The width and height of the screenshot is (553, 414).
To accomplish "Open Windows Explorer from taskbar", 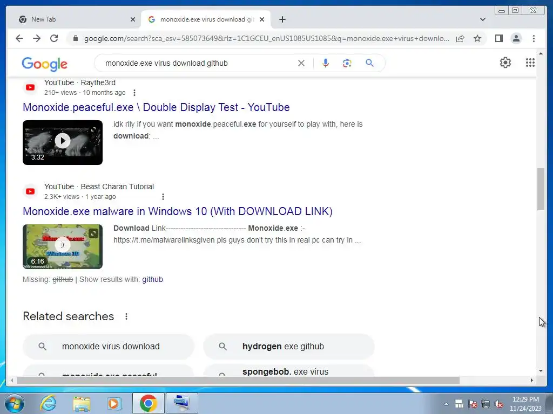I will [x=82, y=403].
